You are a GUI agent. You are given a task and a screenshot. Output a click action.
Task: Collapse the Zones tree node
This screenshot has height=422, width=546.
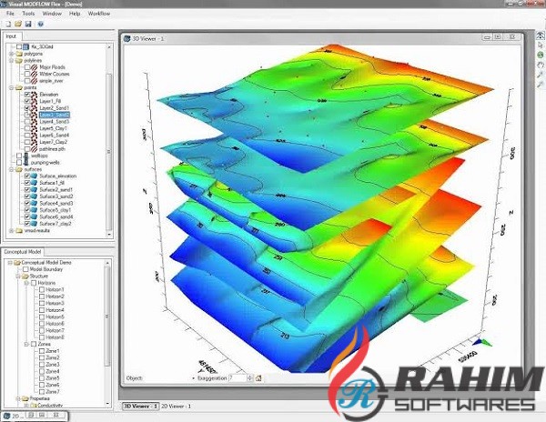tap(26, 344)
